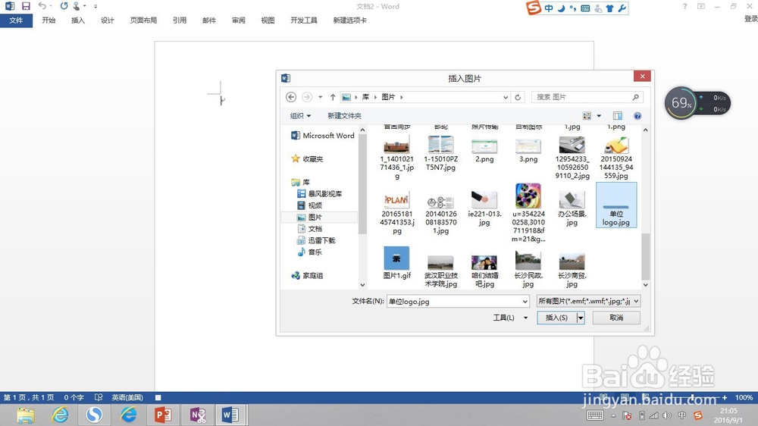This screenshot has width=758, height=426.
Task: Click the dialog Back navigation arrow
Action: coord(291,97)
